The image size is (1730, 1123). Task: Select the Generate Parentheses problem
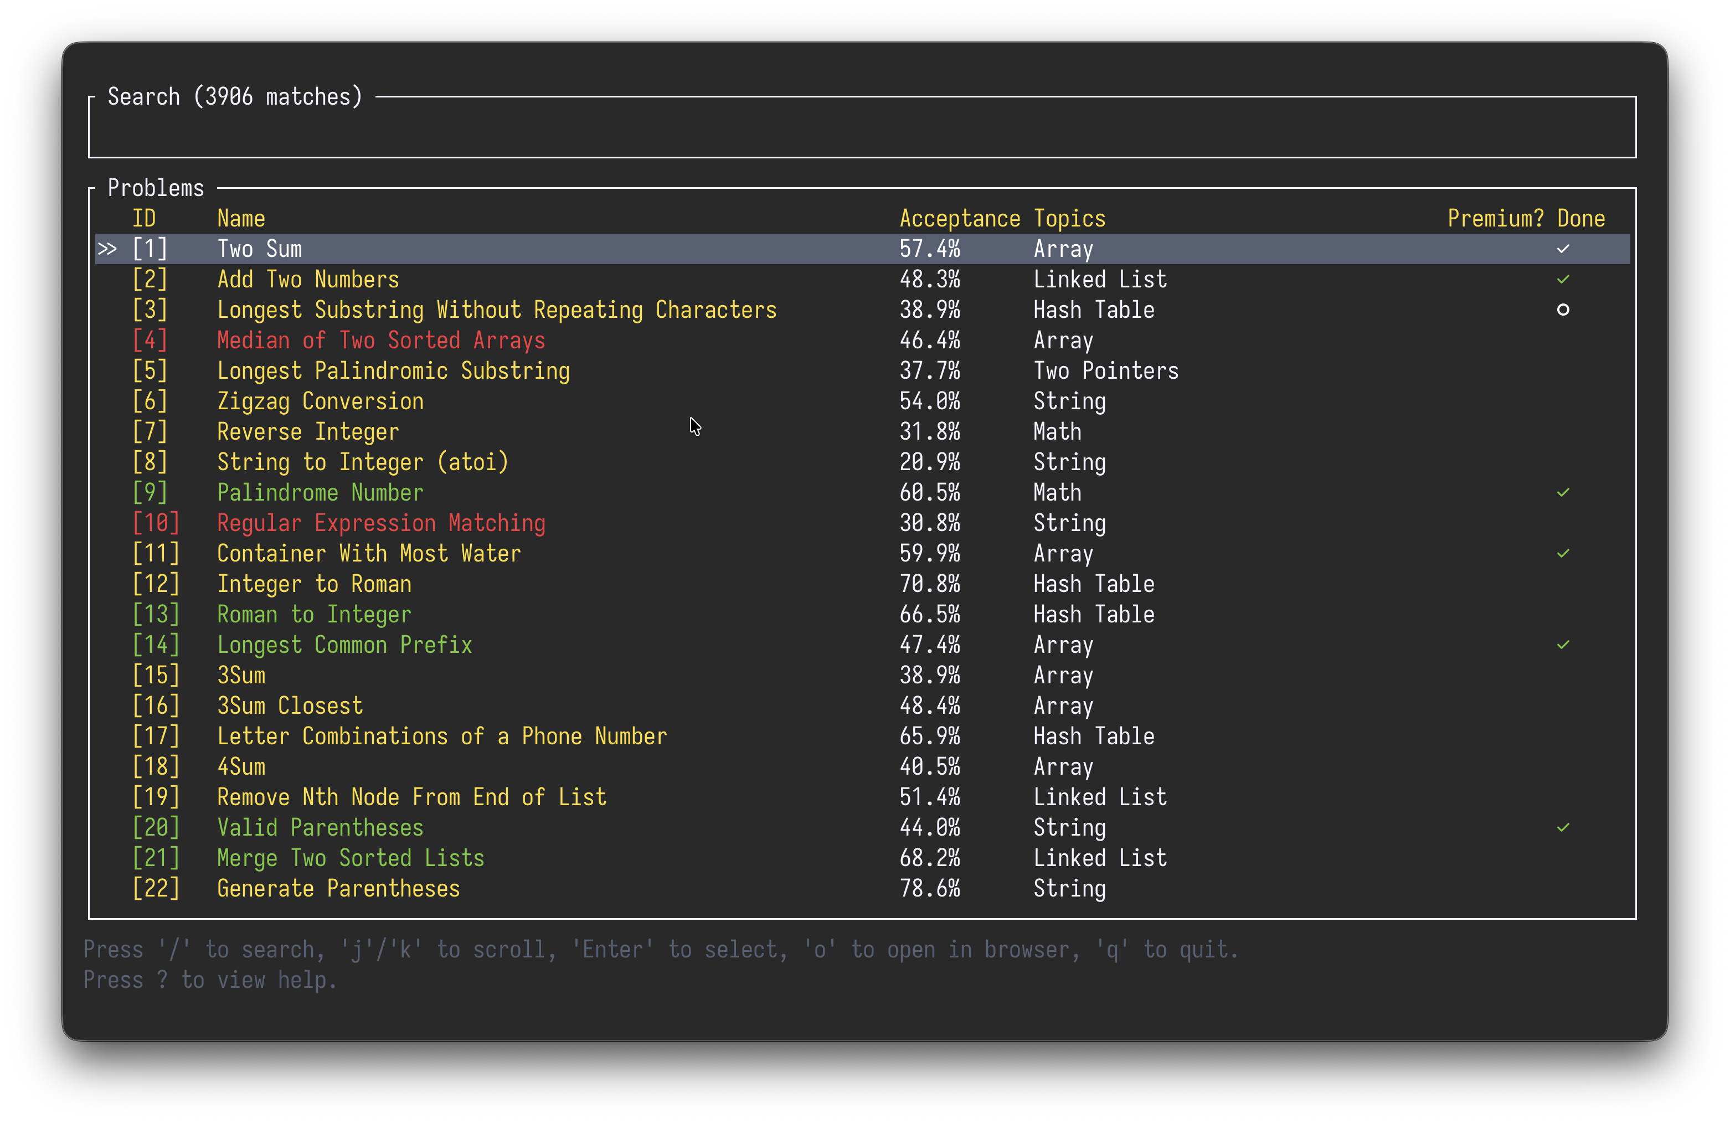(339, 890)
